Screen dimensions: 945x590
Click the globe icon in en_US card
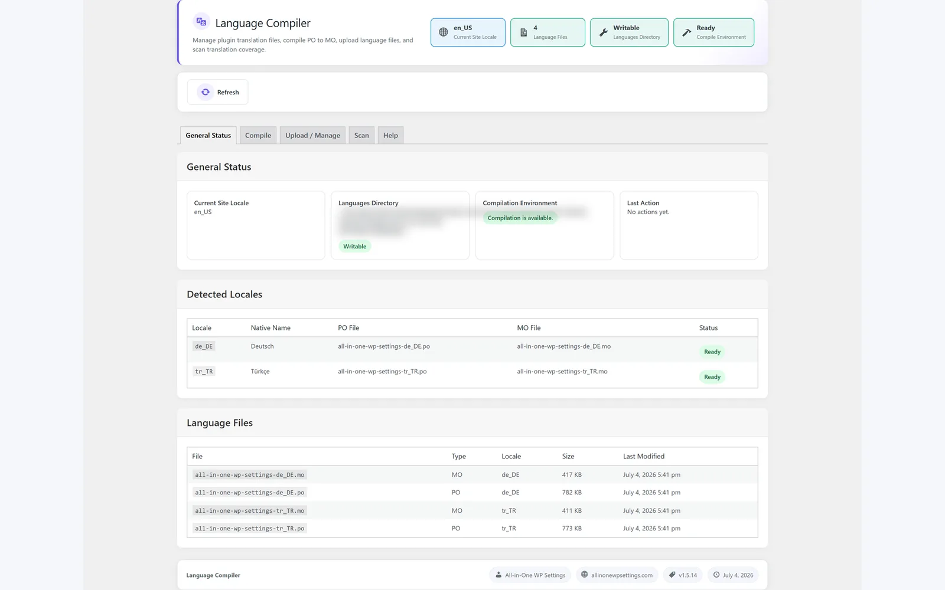tap(444, 32)
